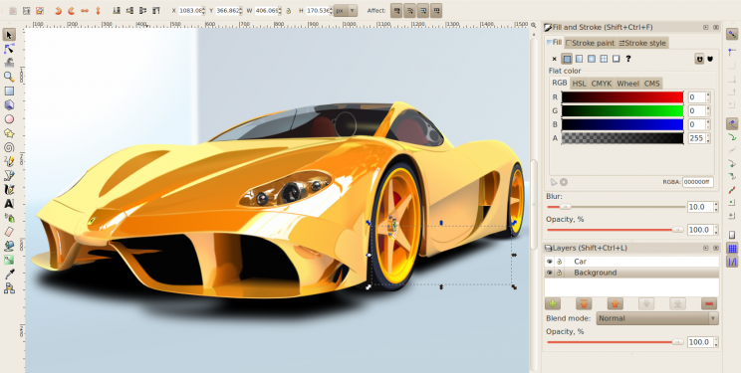Click the red delete layer button
741x373 pixels.
[709, 303]
